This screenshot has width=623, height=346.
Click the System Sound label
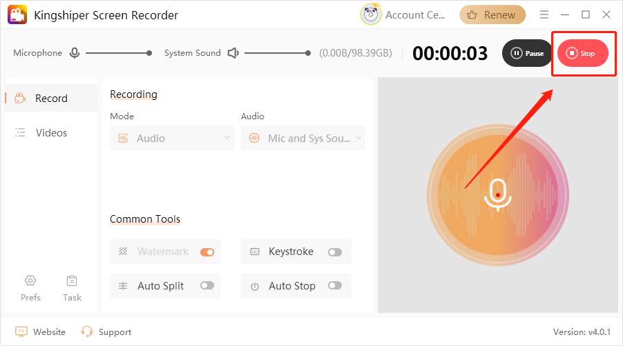192,52
